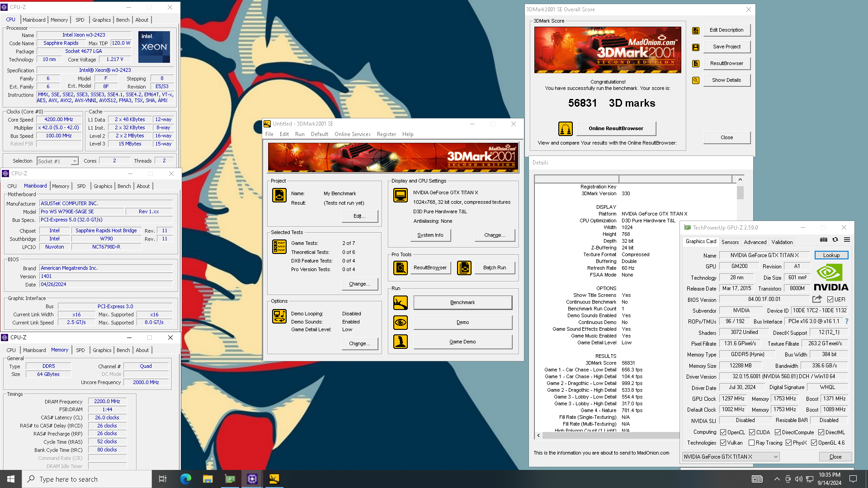
Task: Click the Game Demo joystick icon
Action: coord(401,342)
